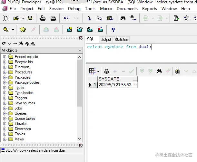197x162 pixels.
Task: Expand the Packages folder
Action: (x=5, y=77)
